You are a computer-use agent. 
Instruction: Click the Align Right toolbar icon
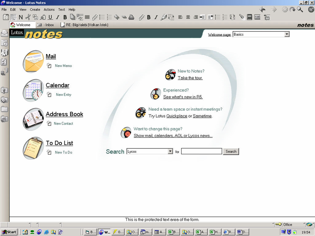pos(195,17)
